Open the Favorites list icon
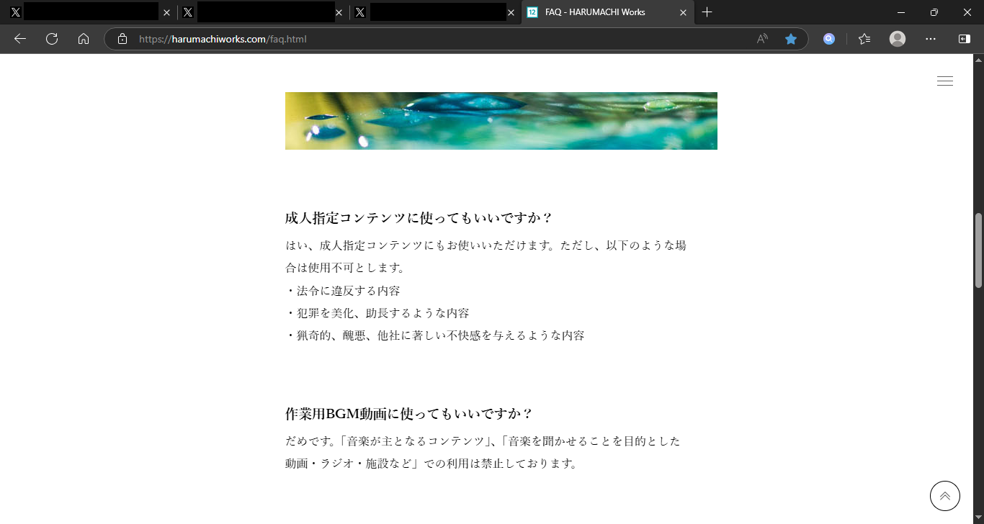Image resolution: width=984 pixels, height=524 pixels. 864,39
